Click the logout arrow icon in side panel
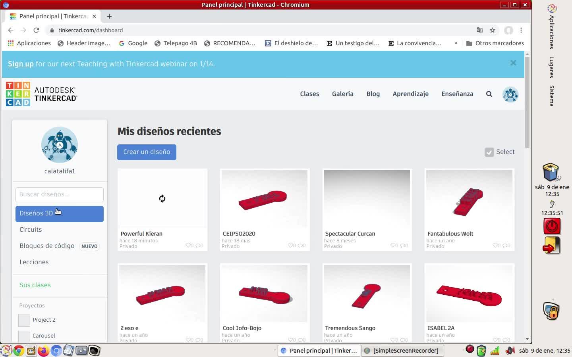Screen dimensions: 572x357 [552, 246]
